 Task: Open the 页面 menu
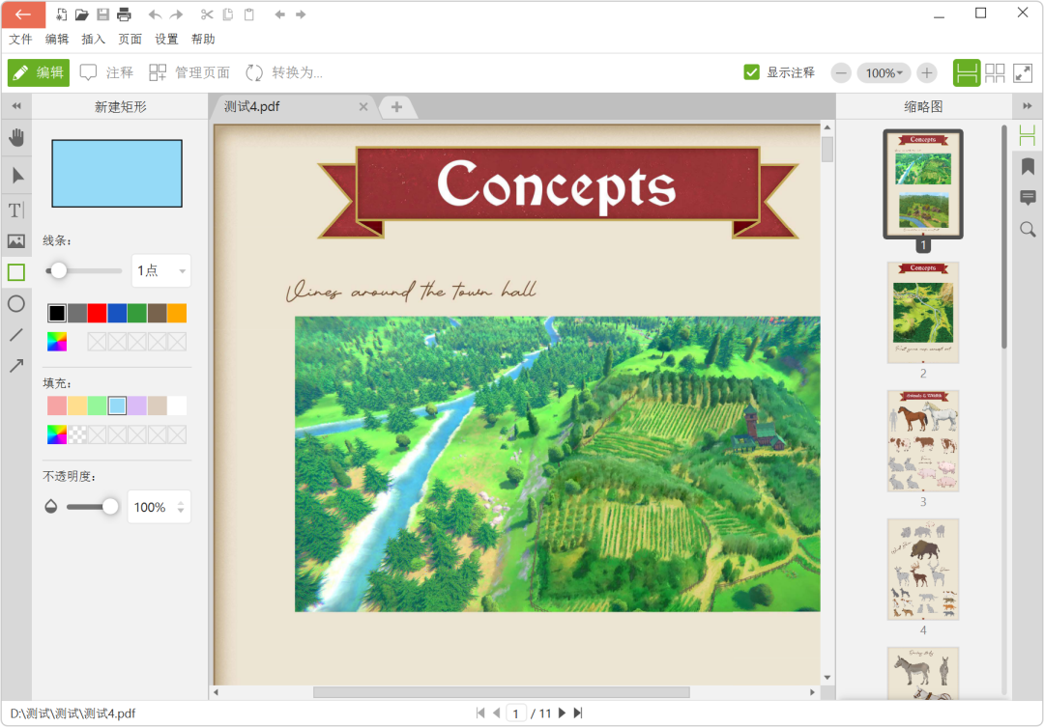[130, 40]
